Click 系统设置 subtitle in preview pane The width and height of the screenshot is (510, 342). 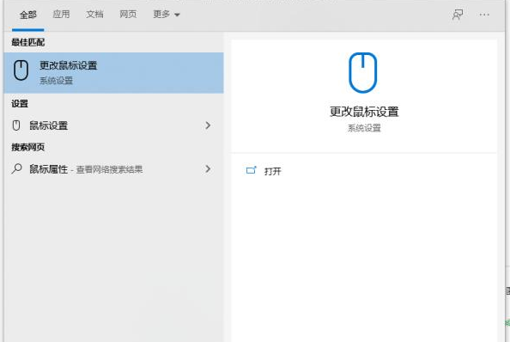tap(364, 128)
